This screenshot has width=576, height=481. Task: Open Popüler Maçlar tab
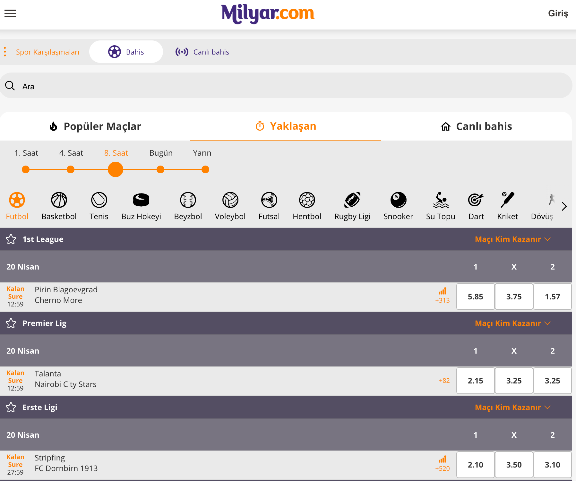(x=95, y=126)
